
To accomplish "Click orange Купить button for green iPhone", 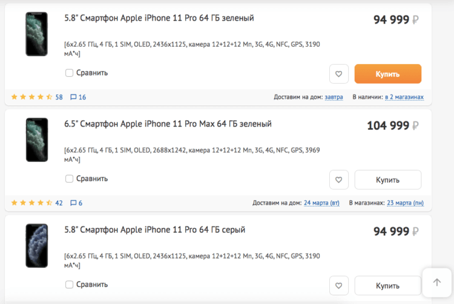I will tap(387, 74).
